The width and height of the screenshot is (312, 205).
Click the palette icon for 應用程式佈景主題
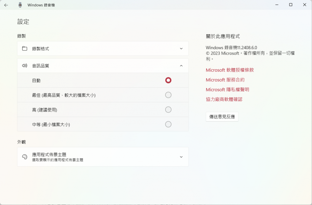25,157
